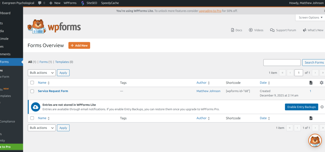325x152 pixels.
Task: Follow the upgrading to Pro link
Action: point(210,11)
